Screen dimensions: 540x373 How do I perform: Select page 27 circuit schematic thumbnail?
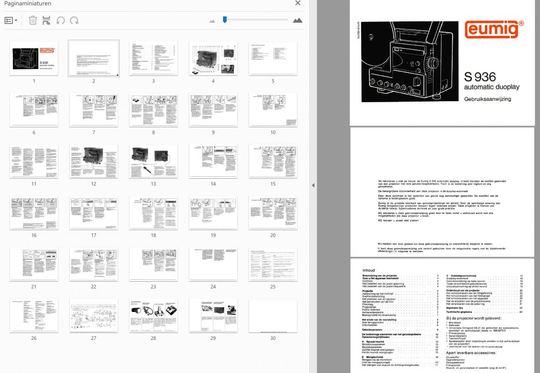93,316
